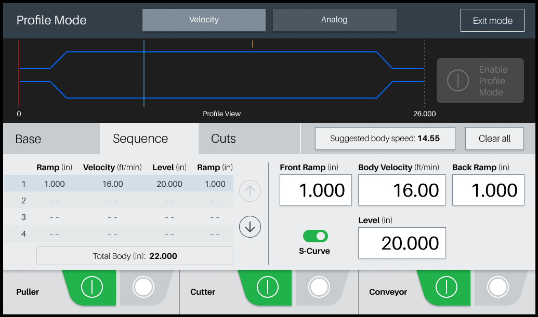Viewport: 538px width, 317px height.
Task: Select sequence row 4
Action: pyautogui.click(x=119, y=234)
